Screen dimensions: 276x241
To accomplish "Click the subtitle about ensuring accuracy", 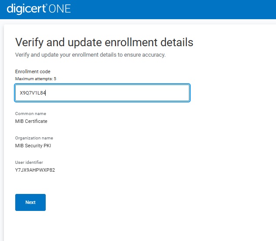I will [90, 55].
